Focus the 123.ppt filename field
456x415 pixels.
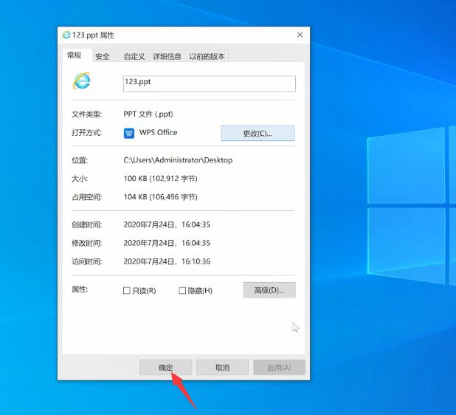point(210,84)
